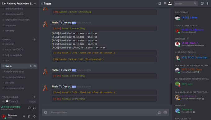Click chat scrollbar thumb

pyautogui.click(x=171, y=94)
